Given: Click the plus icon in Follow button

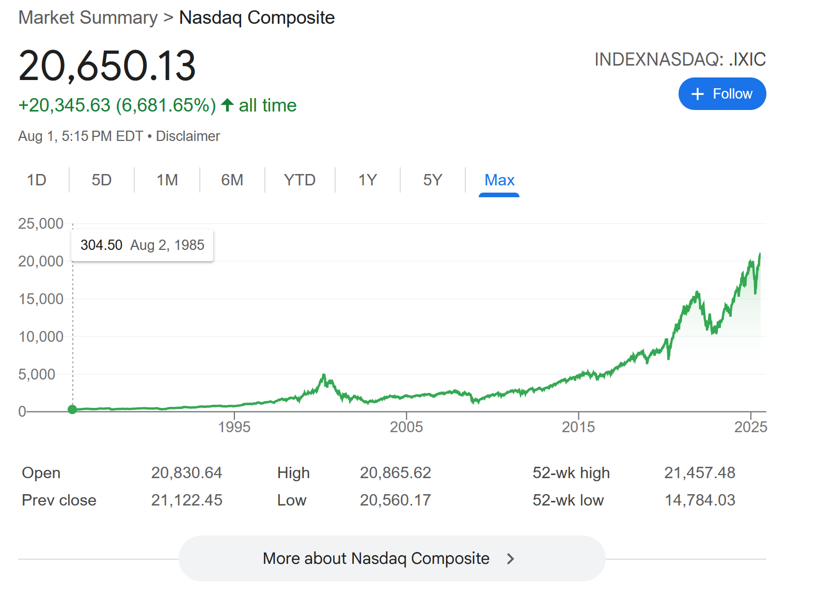Looking at the screenshot, I should coord(697,94).
